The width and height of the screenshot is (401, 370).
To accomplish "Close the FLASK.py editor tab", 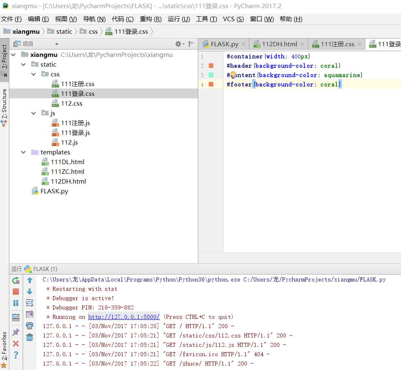I will [244, 44].
